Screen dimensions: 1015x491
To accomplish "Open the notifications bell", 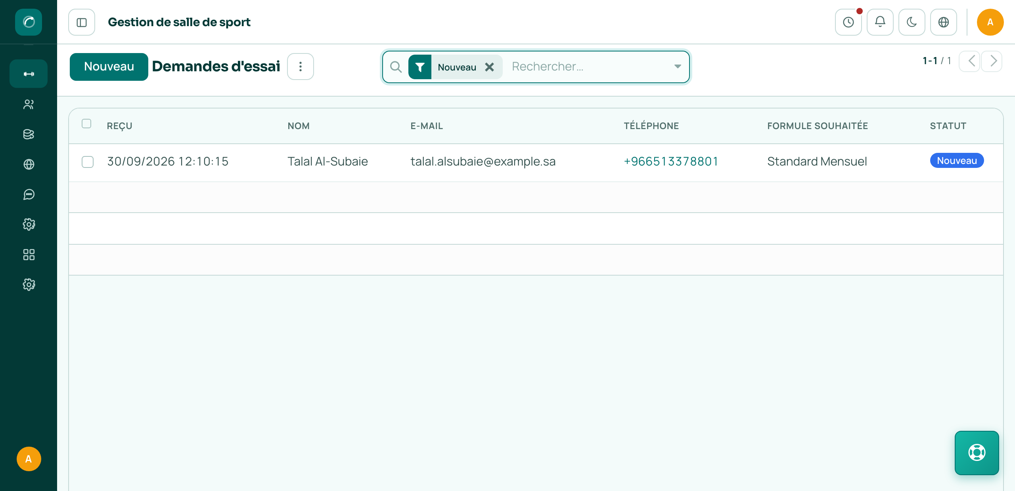I will pyautogui.click(x=880, y=22).
